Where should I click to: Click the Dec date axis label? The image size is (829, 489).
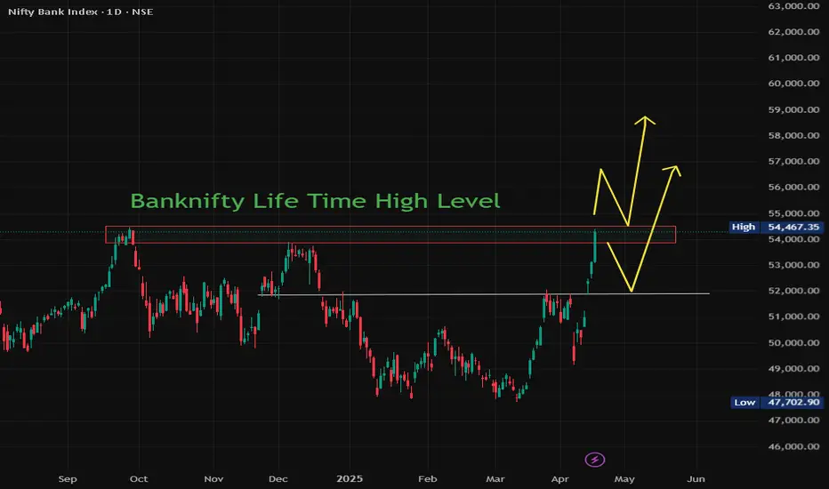pyautogui.click(x=278, y=479)
